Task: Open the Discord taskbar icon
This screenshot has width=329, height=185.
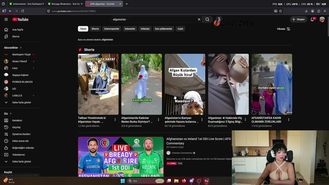Action: pos(191,181)
